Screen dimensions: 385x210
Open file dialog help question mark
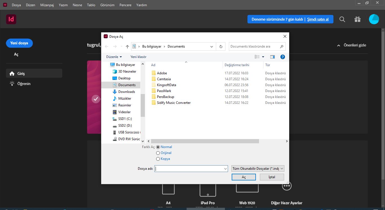click(x=283, y=57)
